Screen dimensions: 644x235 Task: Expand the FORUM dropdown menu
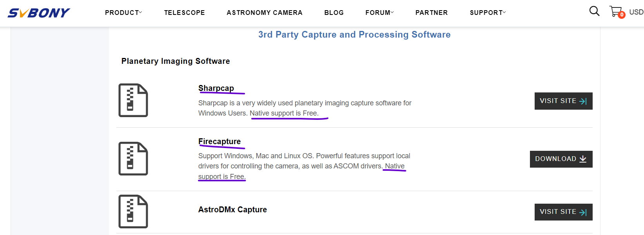379,13
